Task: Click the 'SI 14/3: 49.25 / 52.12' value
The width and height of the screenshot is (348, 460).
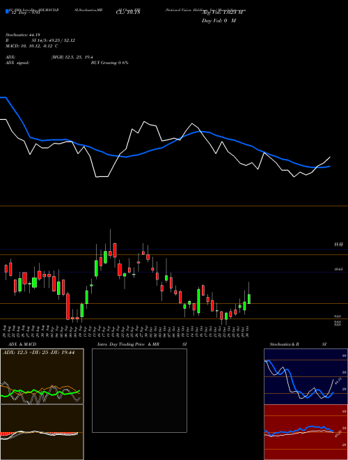Action: coord(54,40)
